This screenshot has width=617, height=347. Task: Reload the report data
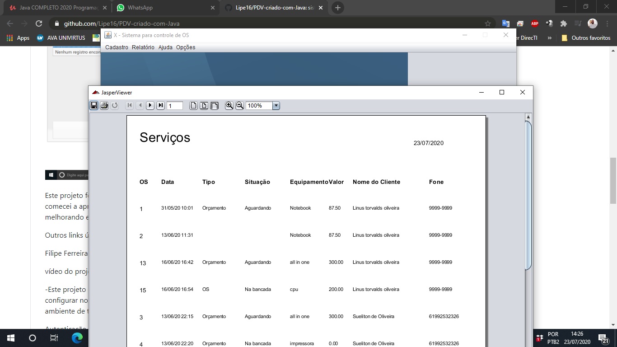tap(114, 105)
